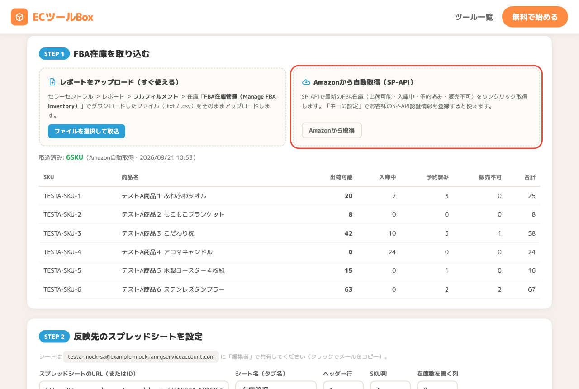579x389 pixels.
Task: Focus the 在庫数を書く列 input field
Action: pyautogui.click(x=437, y=385)
